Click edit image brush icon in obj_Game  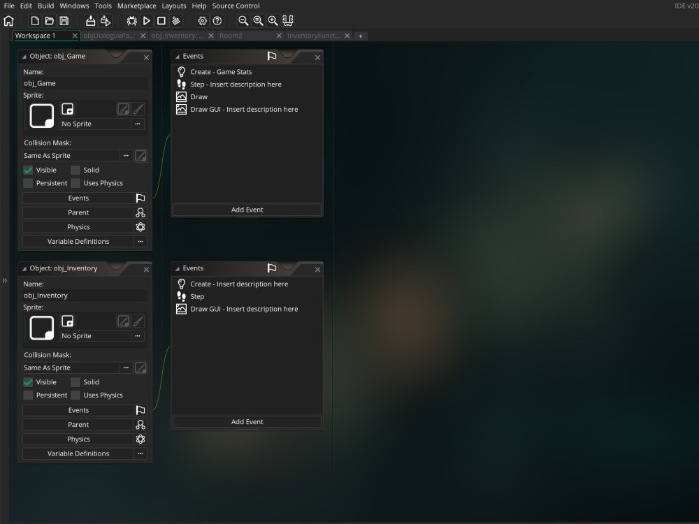138,109
